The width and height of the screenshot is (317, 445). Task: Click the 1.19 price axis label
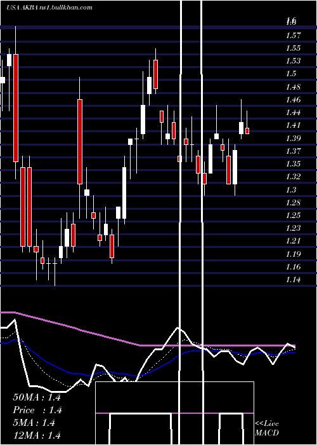pos(293,254)
